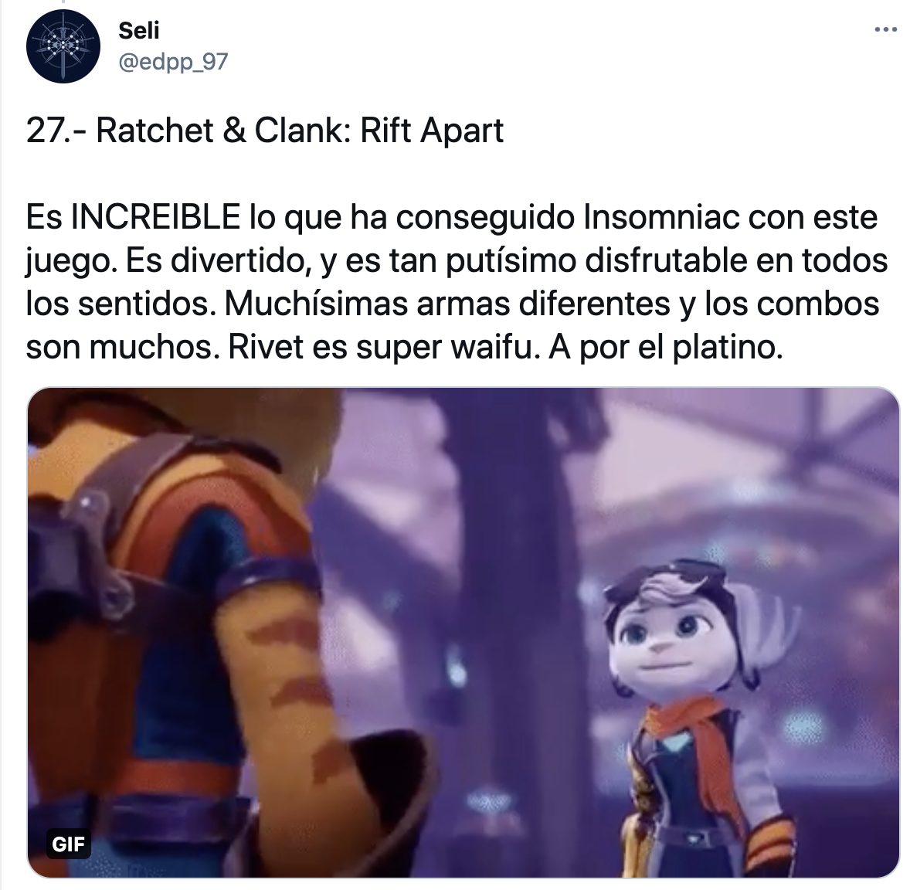Open the three-dot more options menu
Viewport: 910px width, 890px height.
[x=885, y=29]
